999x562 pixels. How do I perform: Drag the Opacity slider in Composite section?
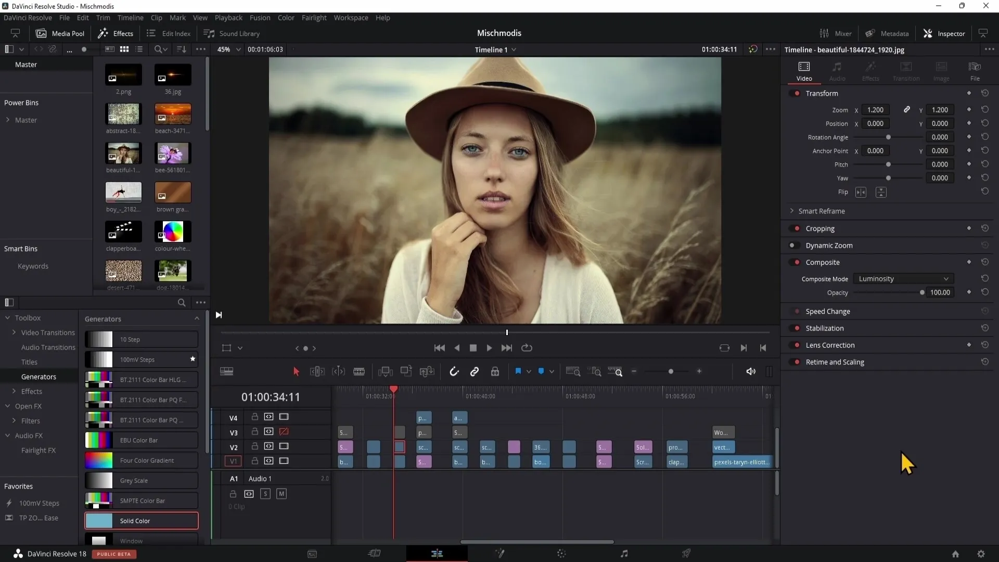921,293
